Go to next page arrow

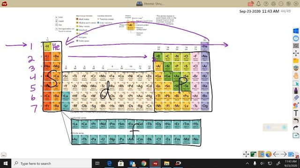point(283,154)
